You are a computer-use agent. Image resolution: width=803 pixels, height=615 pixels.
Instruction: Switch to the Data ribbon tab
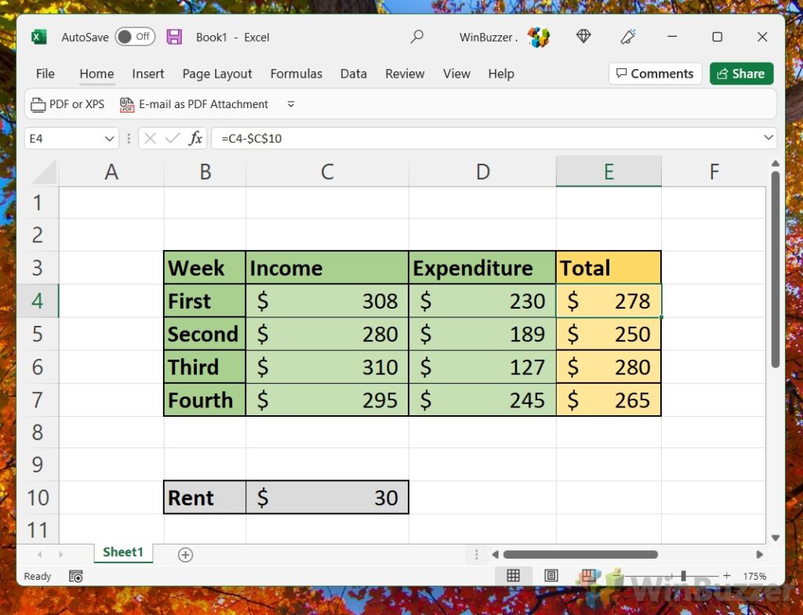coord(354,74)
